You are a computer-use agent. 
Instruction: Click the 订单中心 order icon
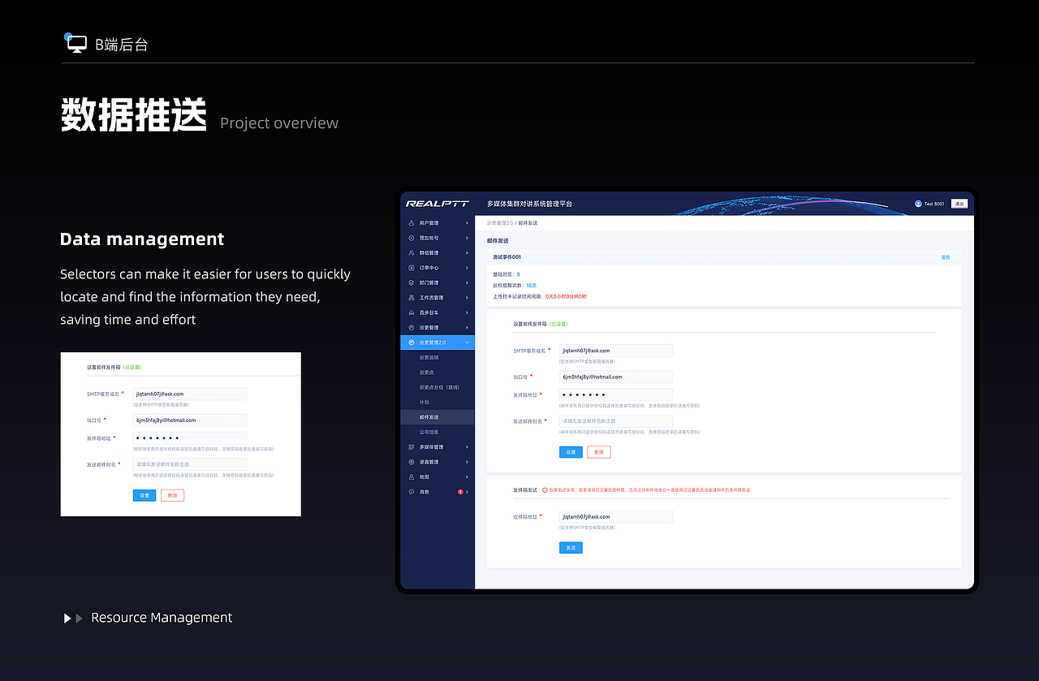[412, 268]
